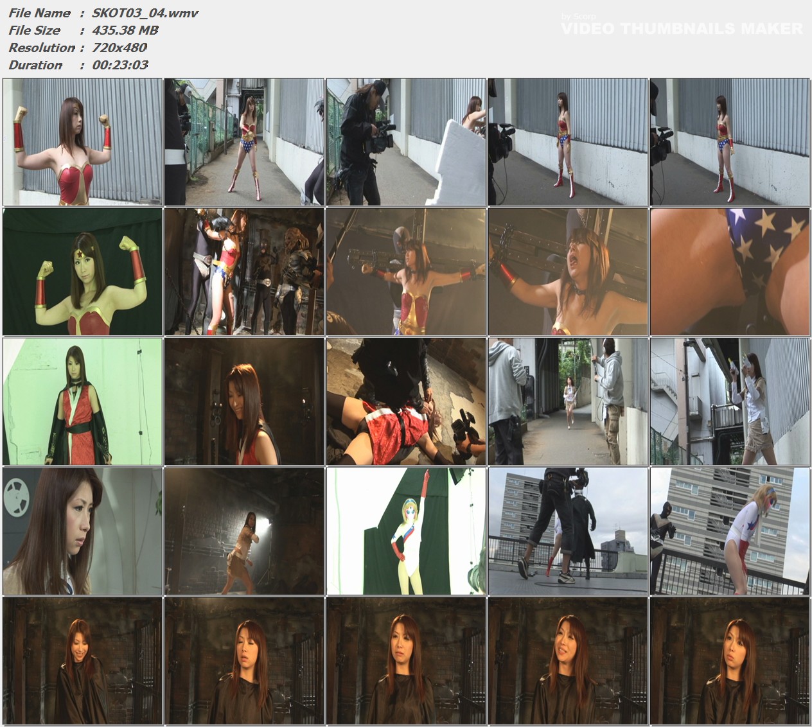Click the file size value 435.38 MB
The width and height of the screenshot is (812, 727).
point(125,30)
